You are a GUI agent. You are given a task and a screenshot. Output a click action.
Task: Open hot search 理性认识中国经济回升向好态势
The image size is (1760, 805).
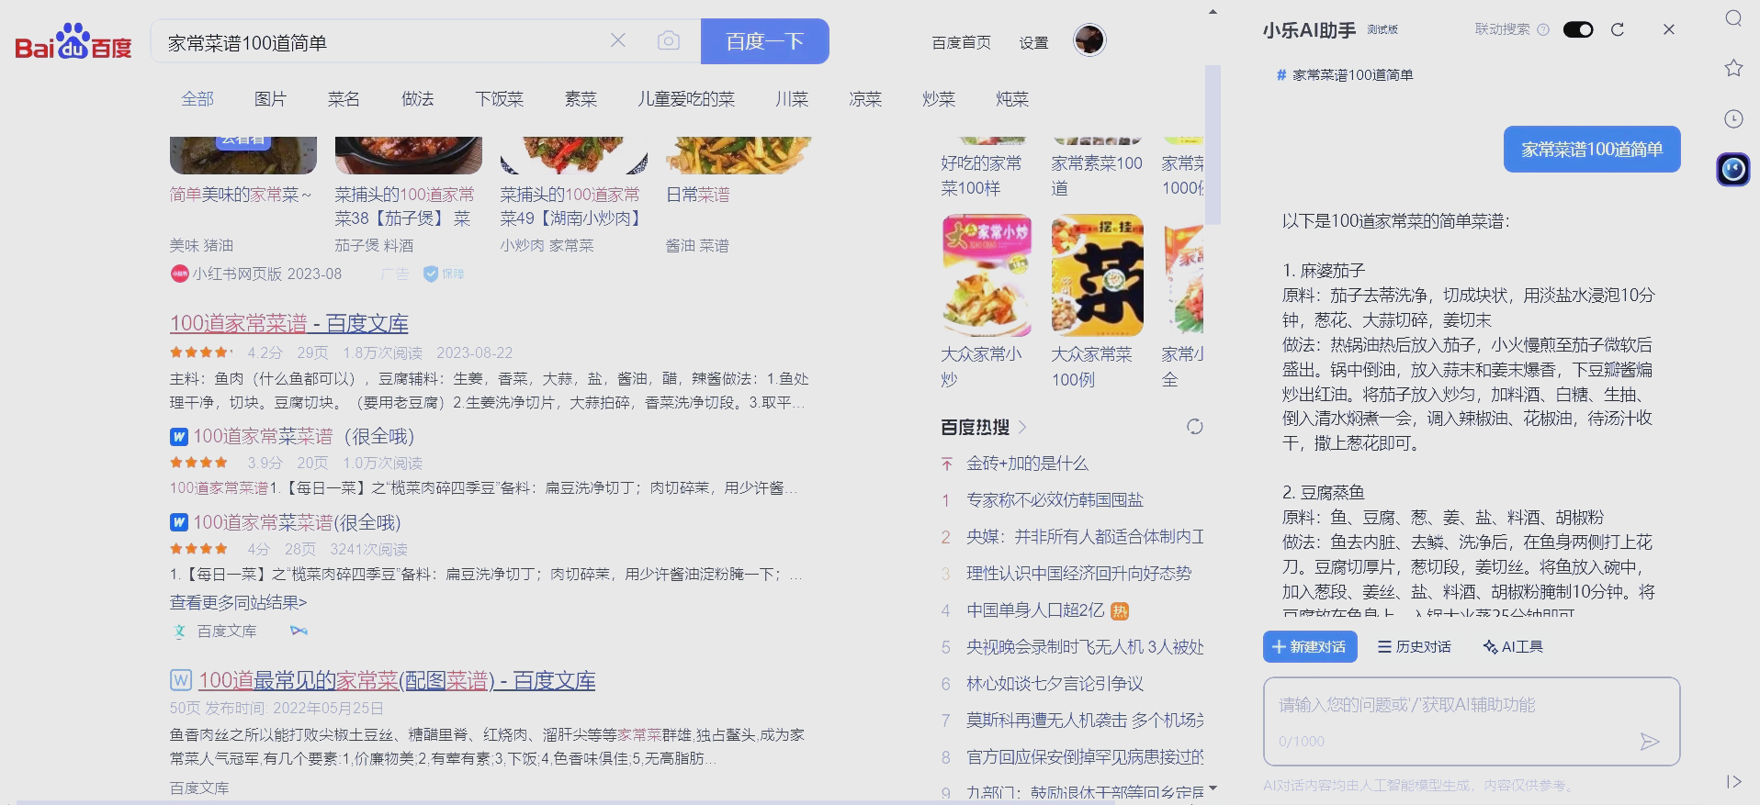pos(1078,574)
